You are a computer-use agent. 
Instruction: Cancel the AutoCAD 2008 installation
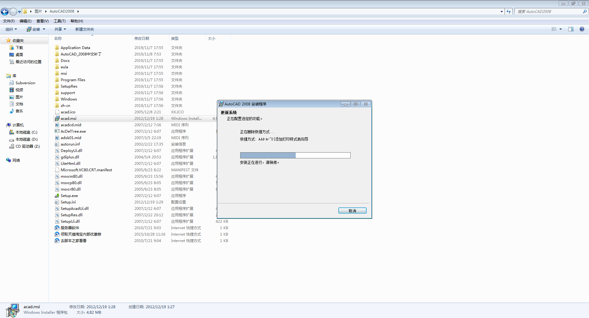click(x=352, y=210)
